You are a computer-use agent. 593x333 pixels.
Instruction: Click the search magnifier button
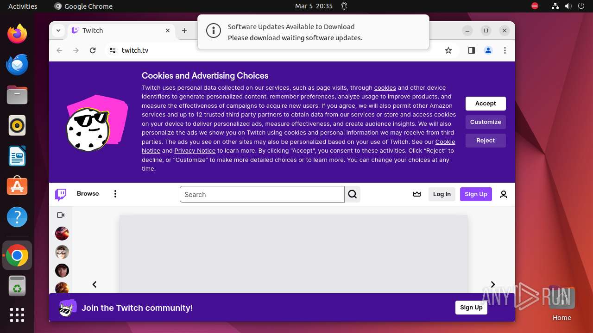[x=353, y=194]
